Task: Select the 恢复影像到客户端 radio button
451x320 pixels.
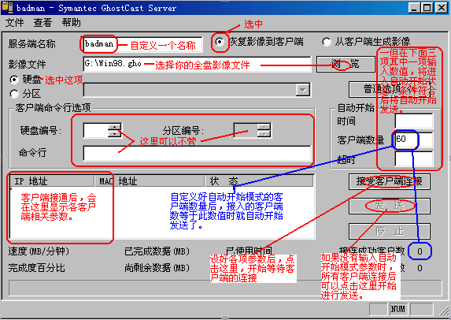Action: point(220,42)
